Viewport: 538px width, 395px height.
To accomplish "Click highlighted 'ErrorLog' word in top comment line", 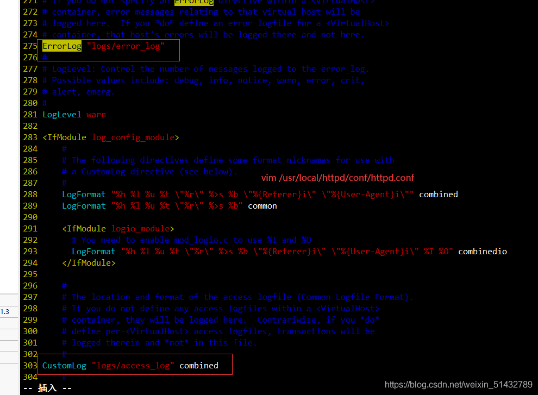I will coord(194,2).
